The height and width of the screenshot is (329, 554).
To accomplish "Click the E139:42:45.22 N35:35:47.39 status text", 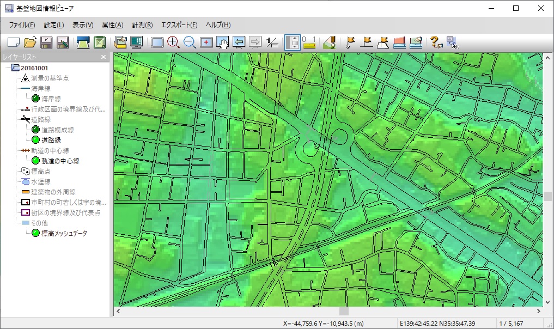I will pos(437,324).
